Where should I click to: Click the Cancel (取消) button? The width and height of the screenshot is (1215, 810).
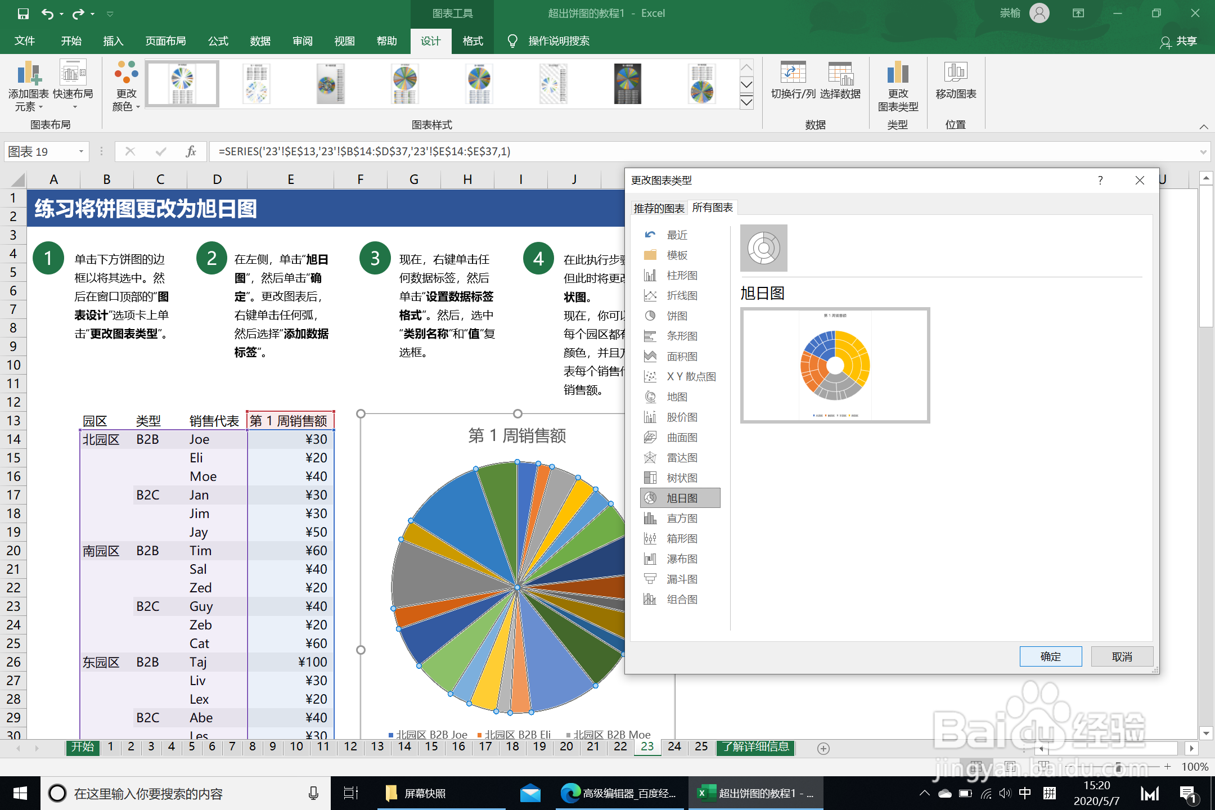tap(1122, 656)
